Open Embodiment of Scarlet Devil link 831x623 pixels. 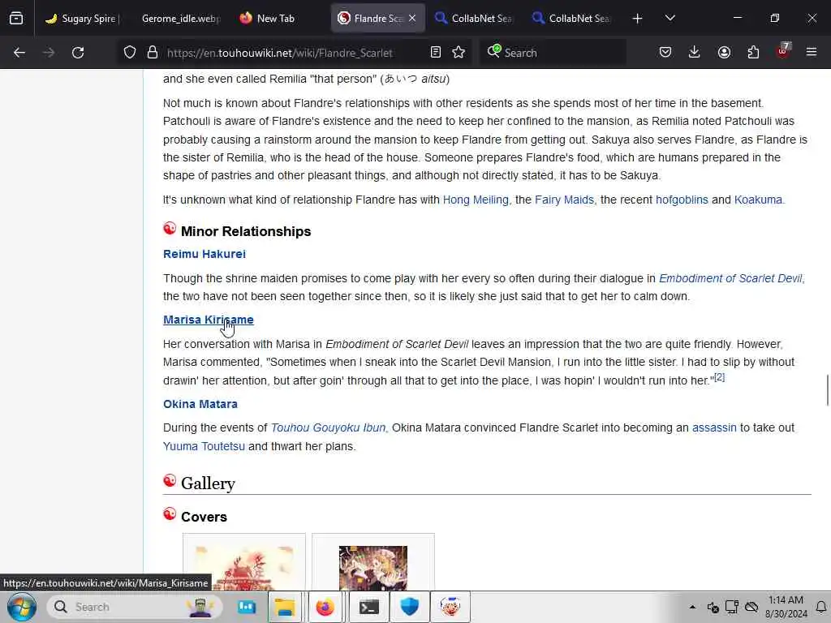pyautogui.click(x=730, y=278)
